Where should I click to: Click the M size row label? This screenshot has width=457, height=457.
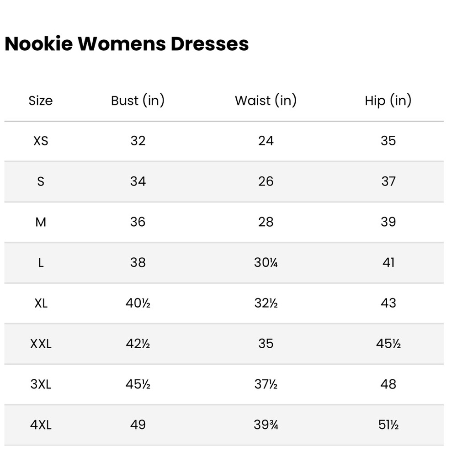pos(41,222)
